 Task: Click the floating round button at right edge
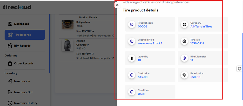(x=240, y=69)
